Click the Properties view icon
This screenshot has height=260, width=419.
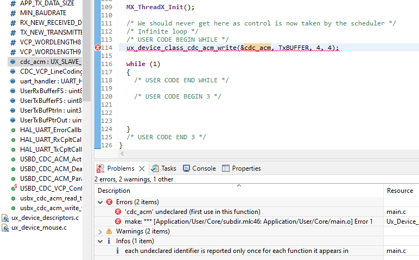(x=226, y=168)
